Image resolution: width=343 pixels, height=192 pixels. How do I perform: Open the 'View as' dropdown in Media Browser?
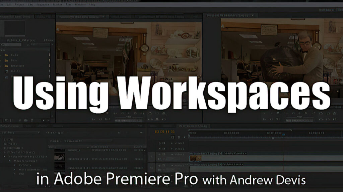tap(88, 141)
